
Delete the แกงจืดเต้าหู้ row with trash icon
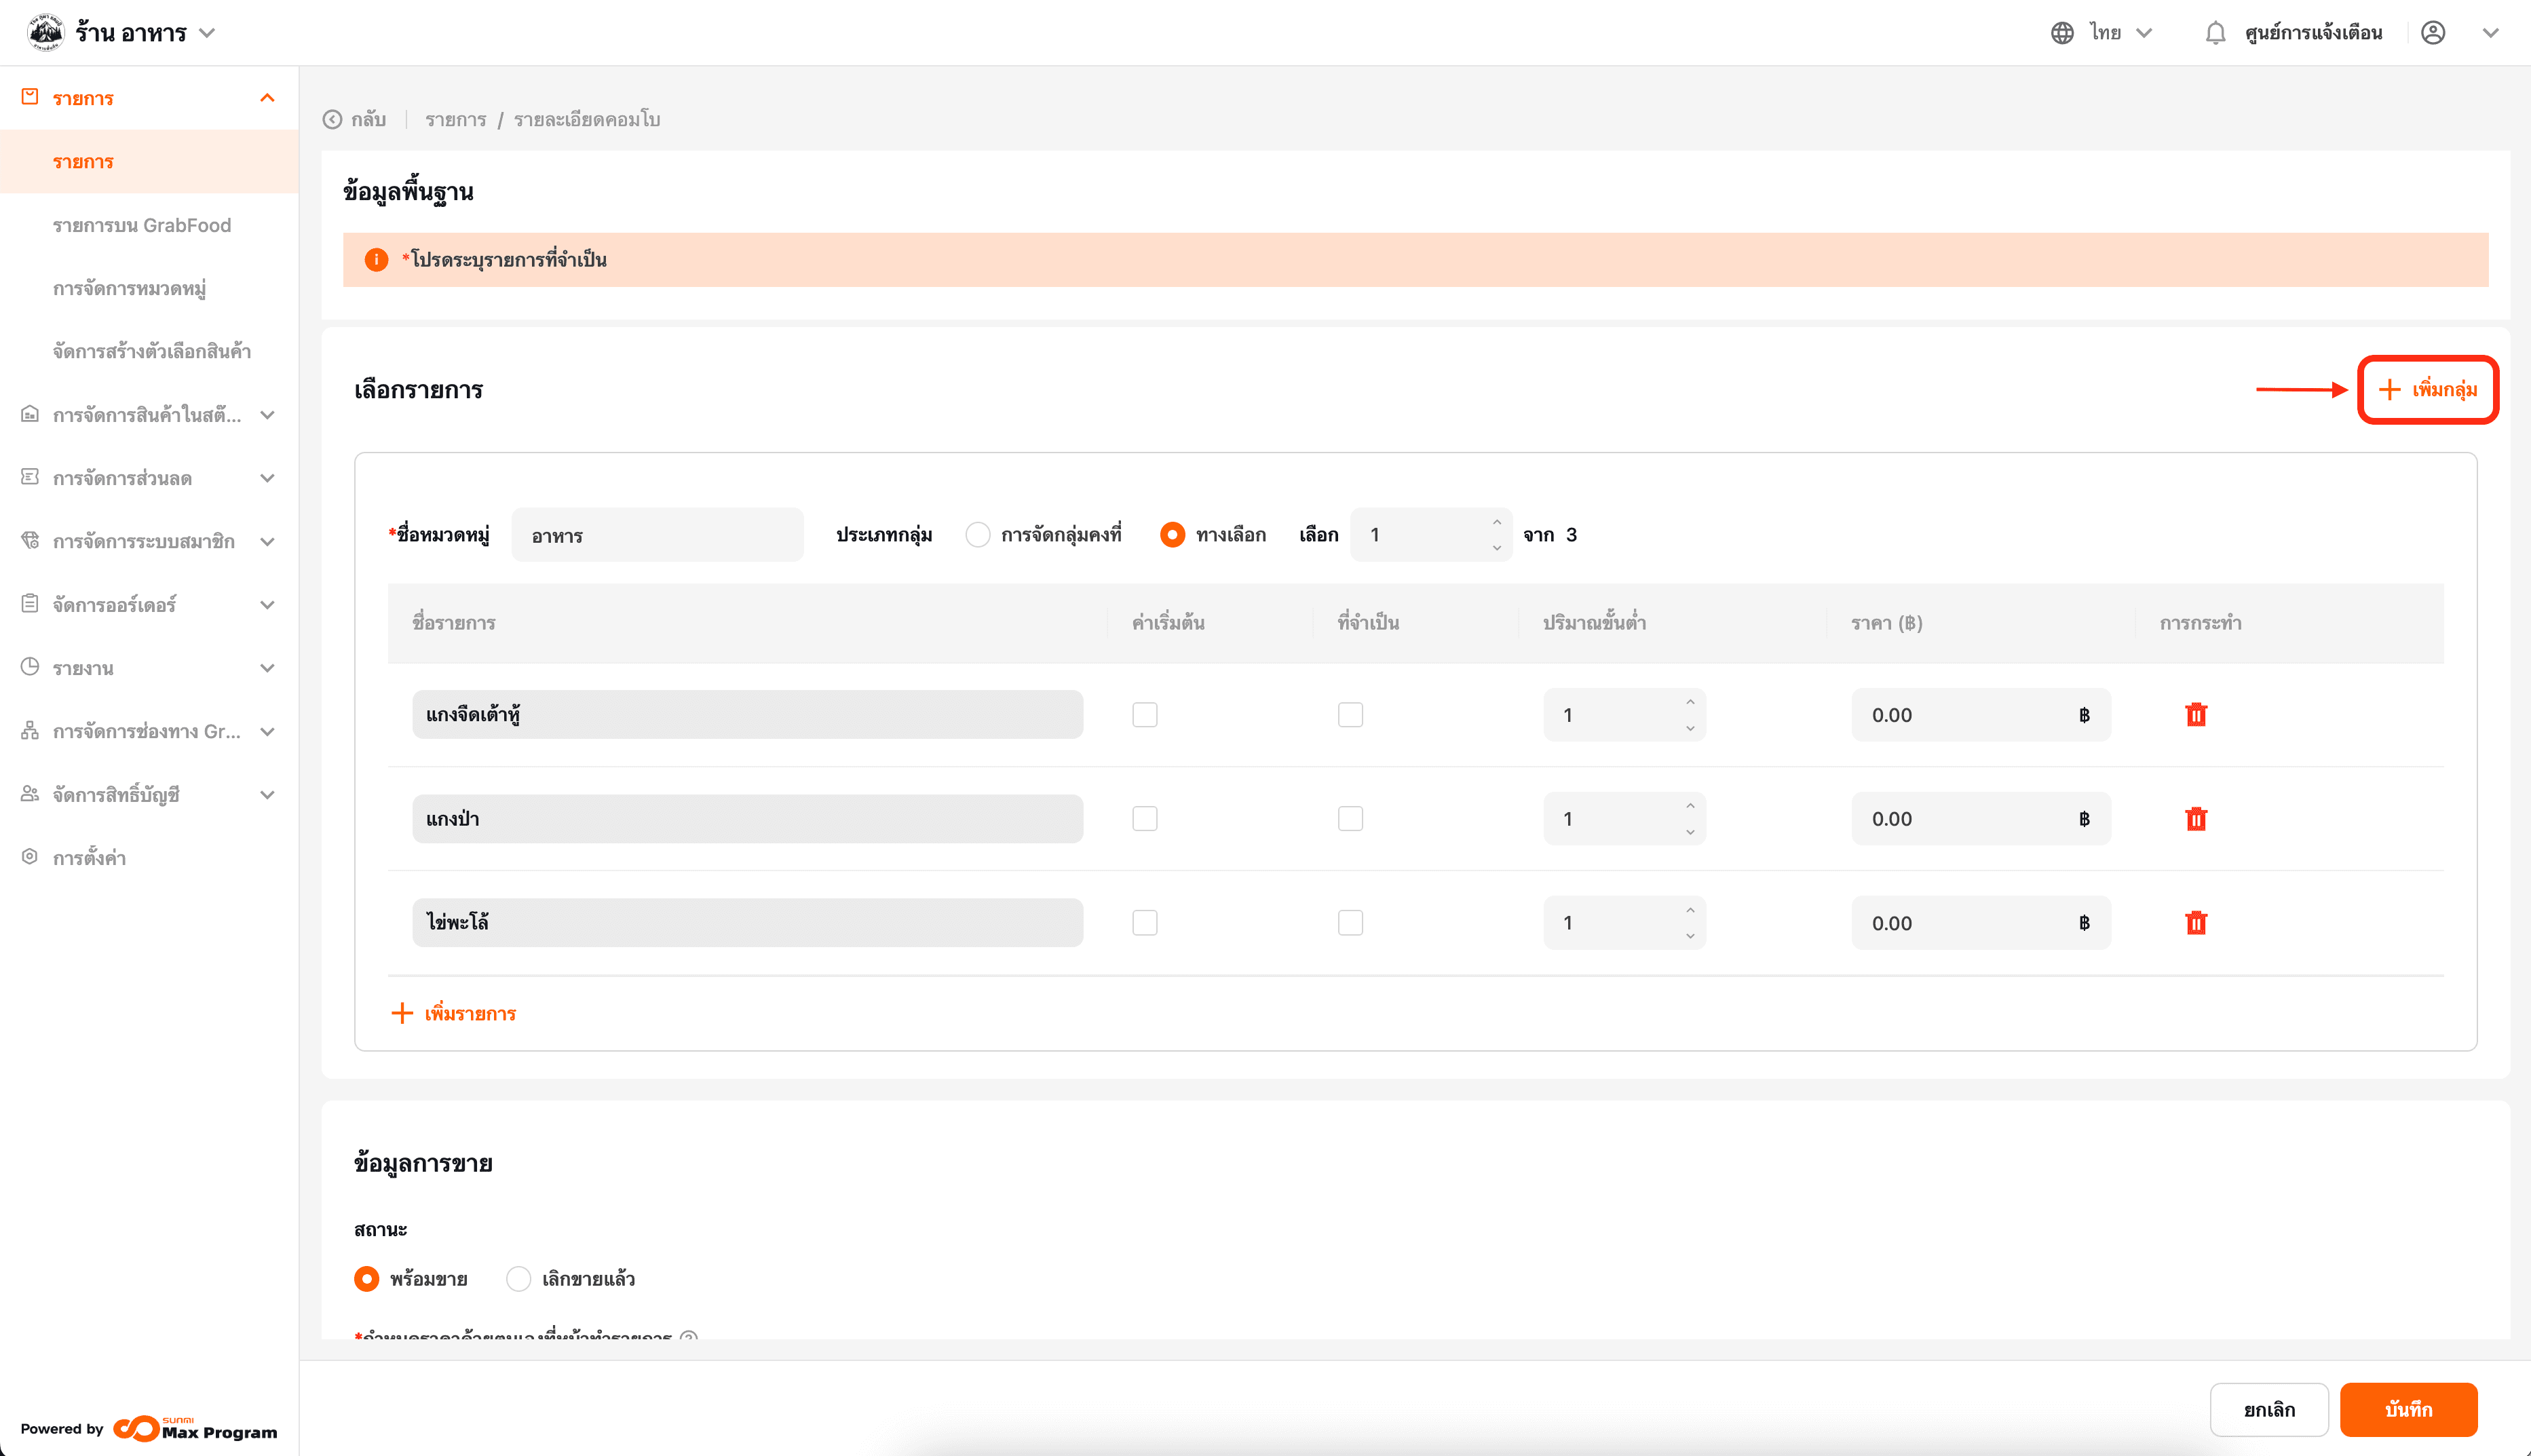[2195, 715]
